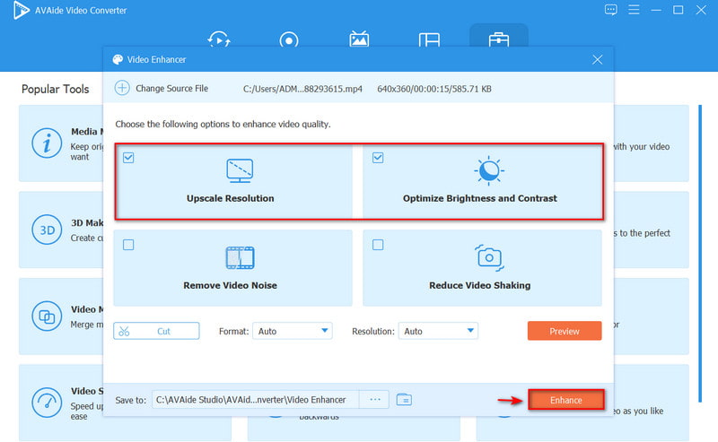Click the Remove Video Noise film icon
The image size is (718, 442).
(x=240, y=257)
